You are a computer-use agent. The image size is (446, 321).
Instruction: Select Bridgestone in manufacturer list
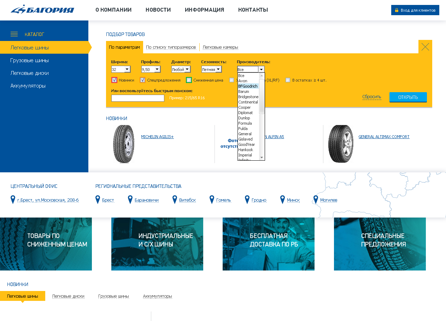click(x=248, y=97)
